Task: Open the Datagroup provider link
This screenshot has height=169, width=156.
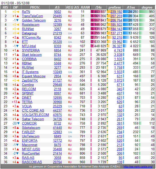Action: click(30, 33)
